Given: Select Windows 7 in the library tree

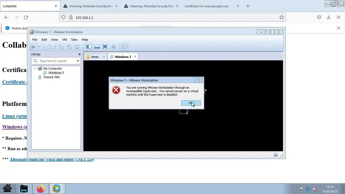Looking at the screenshot, I should click(x=56, y=73).
